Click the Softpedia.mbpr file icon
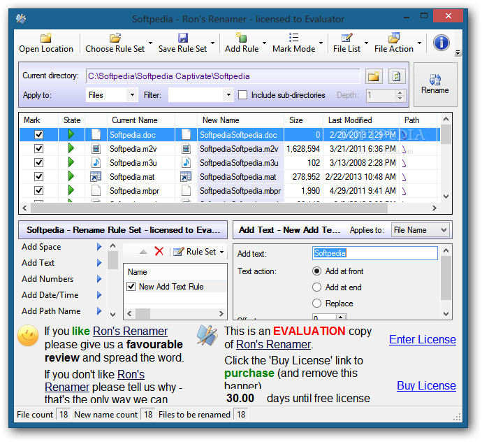482x442 pixels. (x=96, y=190)
